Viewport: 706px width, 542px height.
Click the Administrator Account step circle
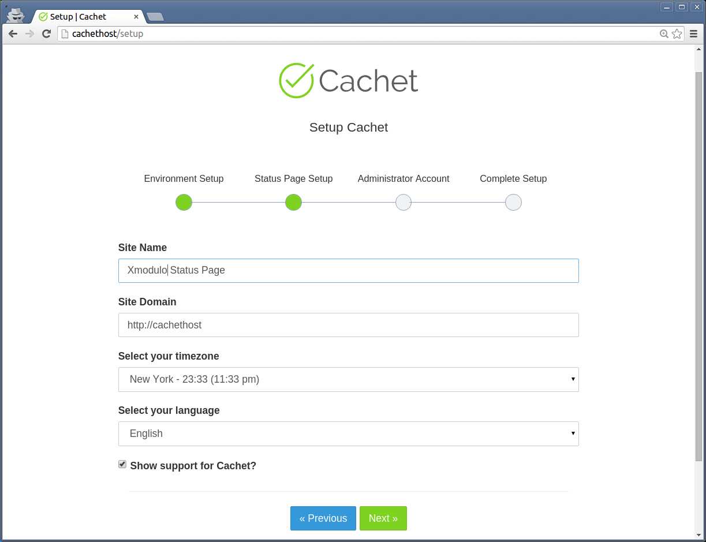(404, 203)
